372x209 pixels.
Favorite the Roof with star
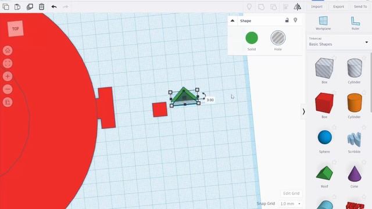(x=334, y=163)
